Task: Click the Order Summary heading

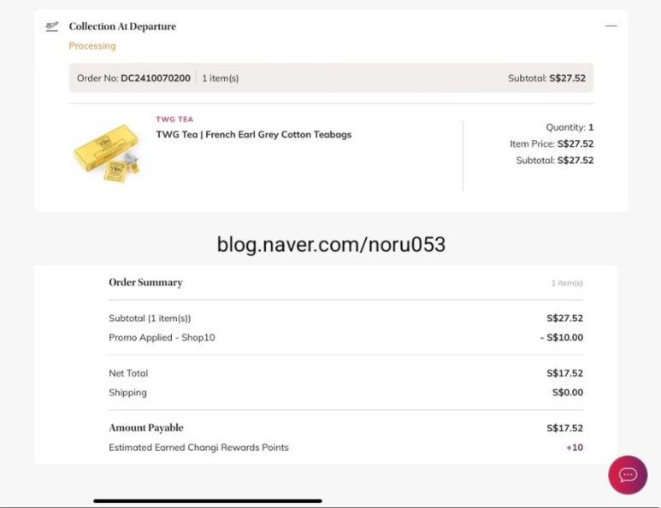Action: pyautogui.click(x=146, y=283)
